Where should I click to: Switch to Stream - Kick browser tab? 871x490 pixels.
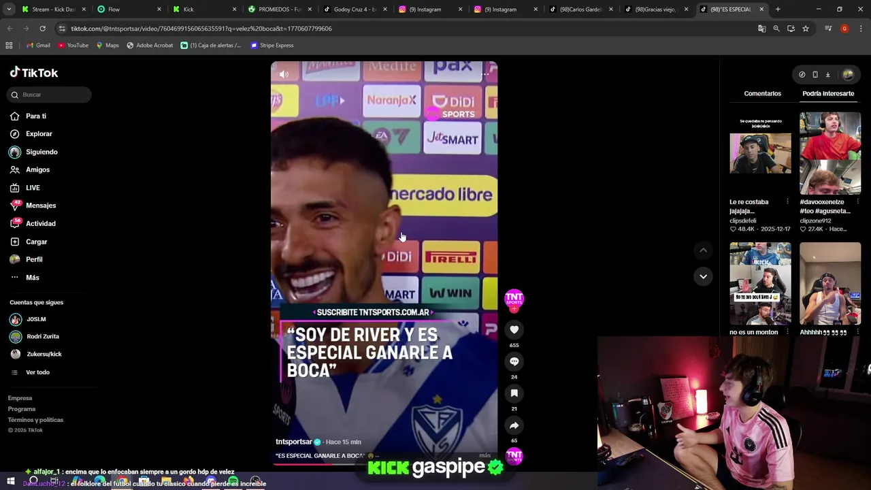pyautogui.click(x=53, y=10)
